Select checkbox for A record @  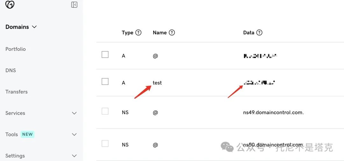pos(105,55)
